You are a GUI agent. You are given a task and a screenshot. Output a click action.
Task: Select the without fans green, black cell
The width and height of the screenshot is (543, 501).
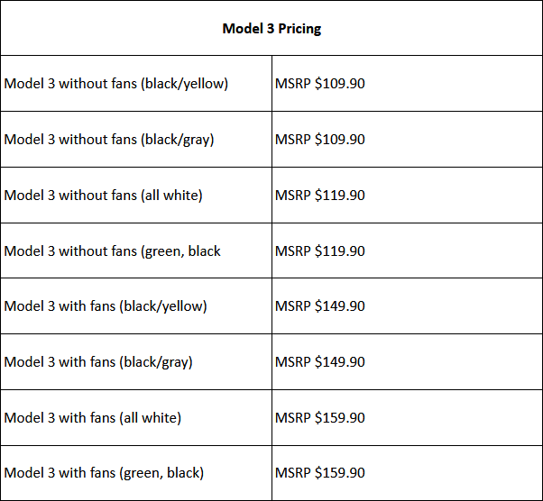tap(136, 250)
